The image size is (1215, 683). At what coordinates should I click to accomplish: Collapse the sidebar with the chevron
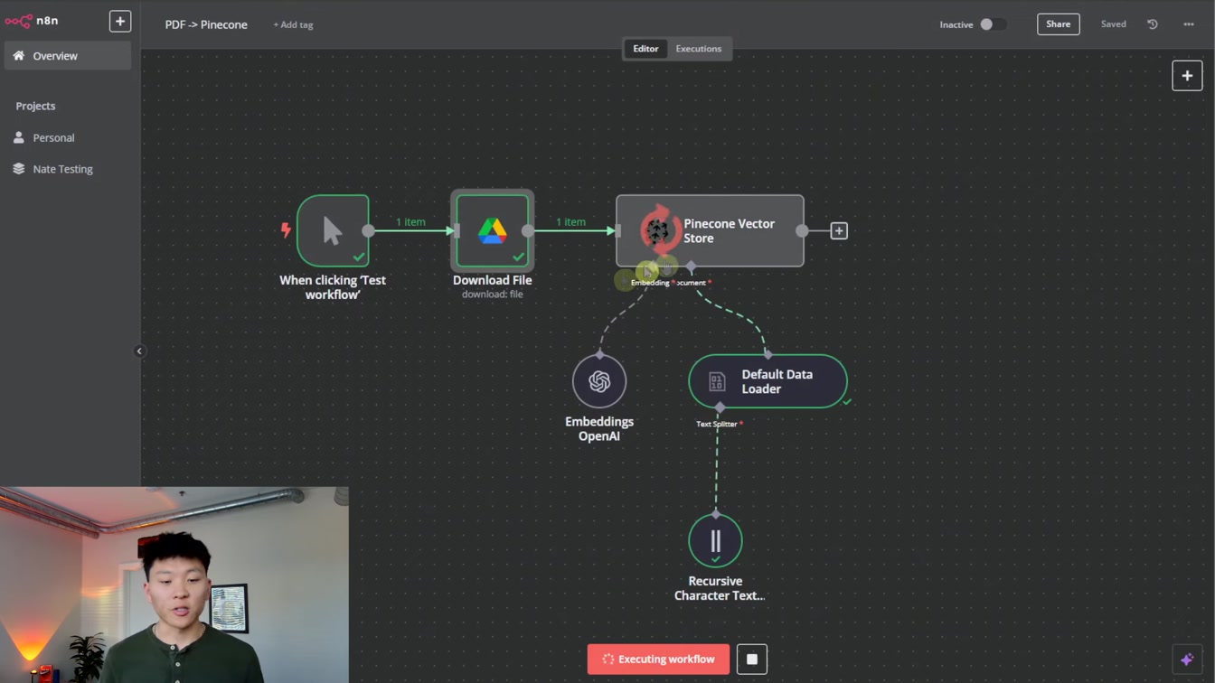tap(139, 351)
